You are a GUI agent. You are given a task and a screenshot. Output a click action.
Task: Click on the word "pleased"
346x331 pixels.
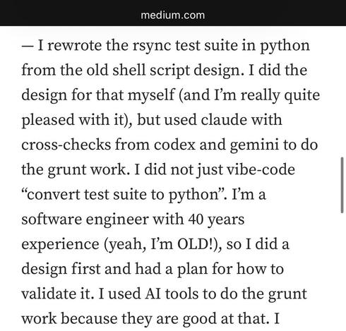48,120
